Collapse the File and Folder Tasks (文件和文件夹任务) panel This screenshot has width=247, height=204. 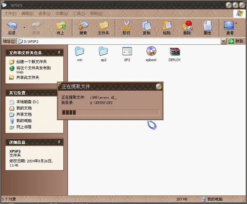point(59,53)
